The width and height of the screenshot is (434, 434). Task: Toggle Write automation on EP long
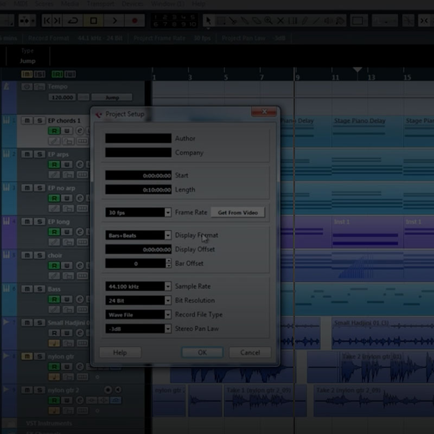coord(67,232)
